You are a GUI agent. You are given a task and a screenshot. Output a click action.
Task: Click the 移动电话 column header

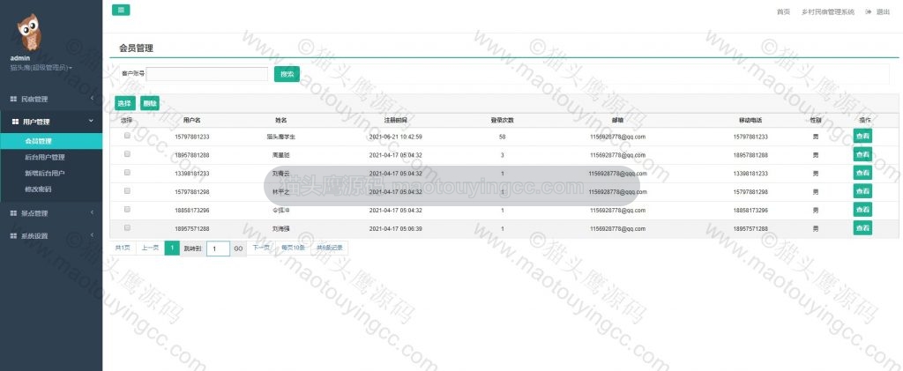pyautogui.click(x=750, y=120)
